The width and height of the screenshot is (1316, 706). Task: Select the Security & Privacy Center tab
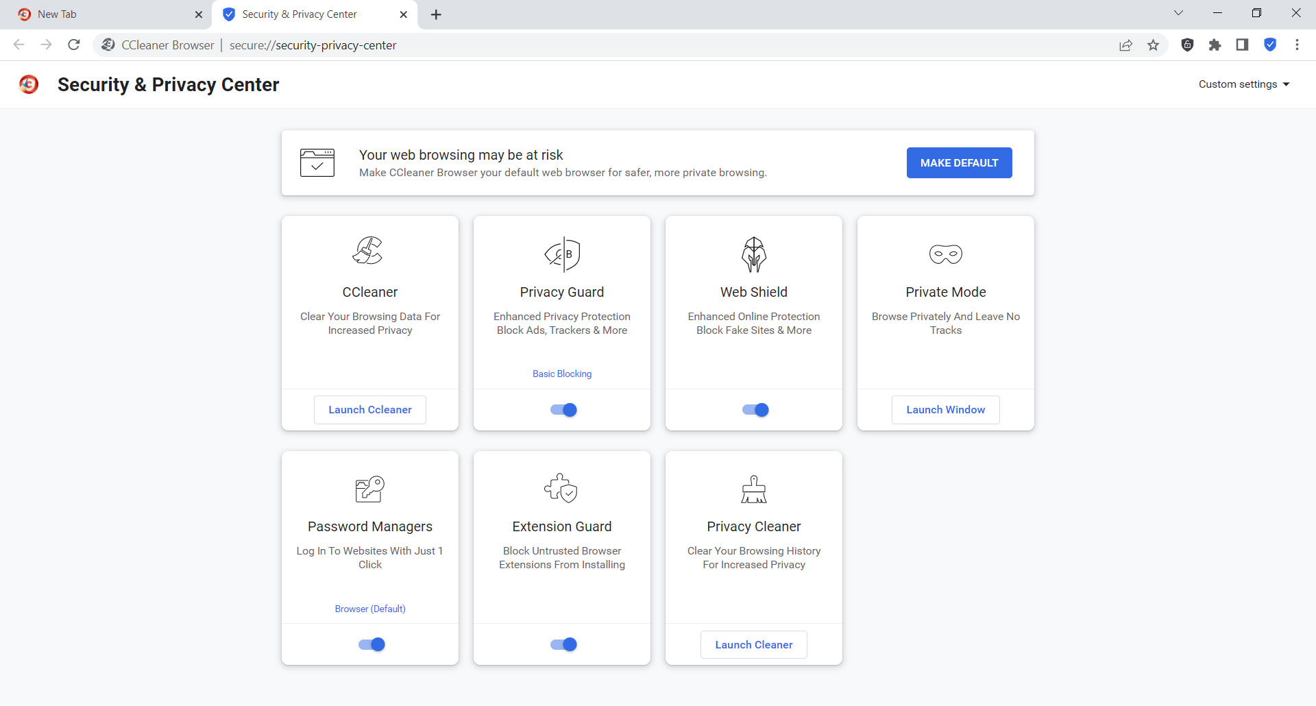314,14
